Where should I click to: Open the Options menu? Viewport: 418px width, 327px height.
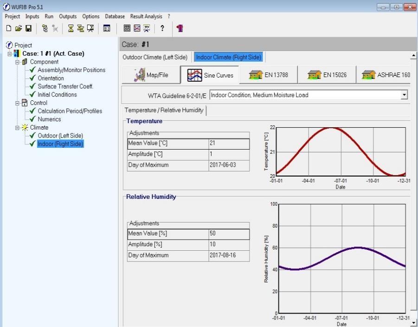pos(90,16)
